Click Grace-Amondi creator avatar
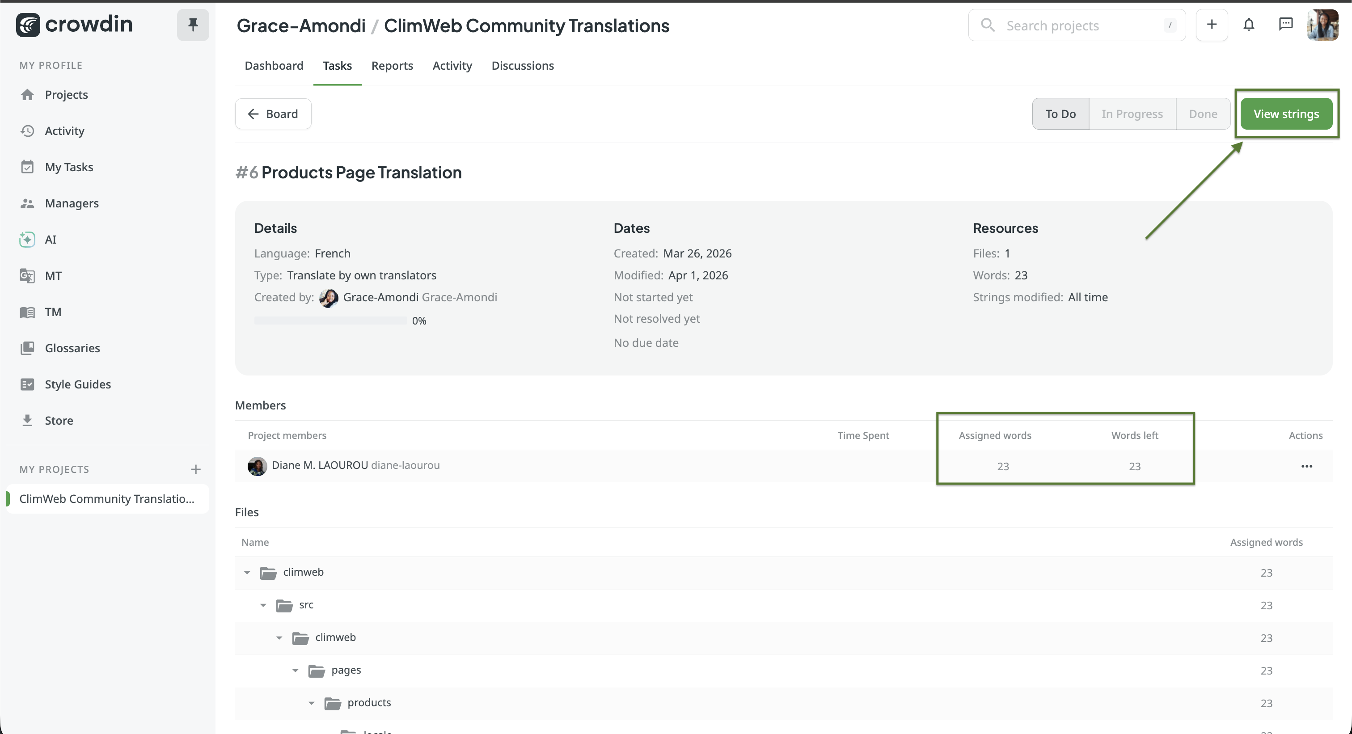 click(329, 297)
